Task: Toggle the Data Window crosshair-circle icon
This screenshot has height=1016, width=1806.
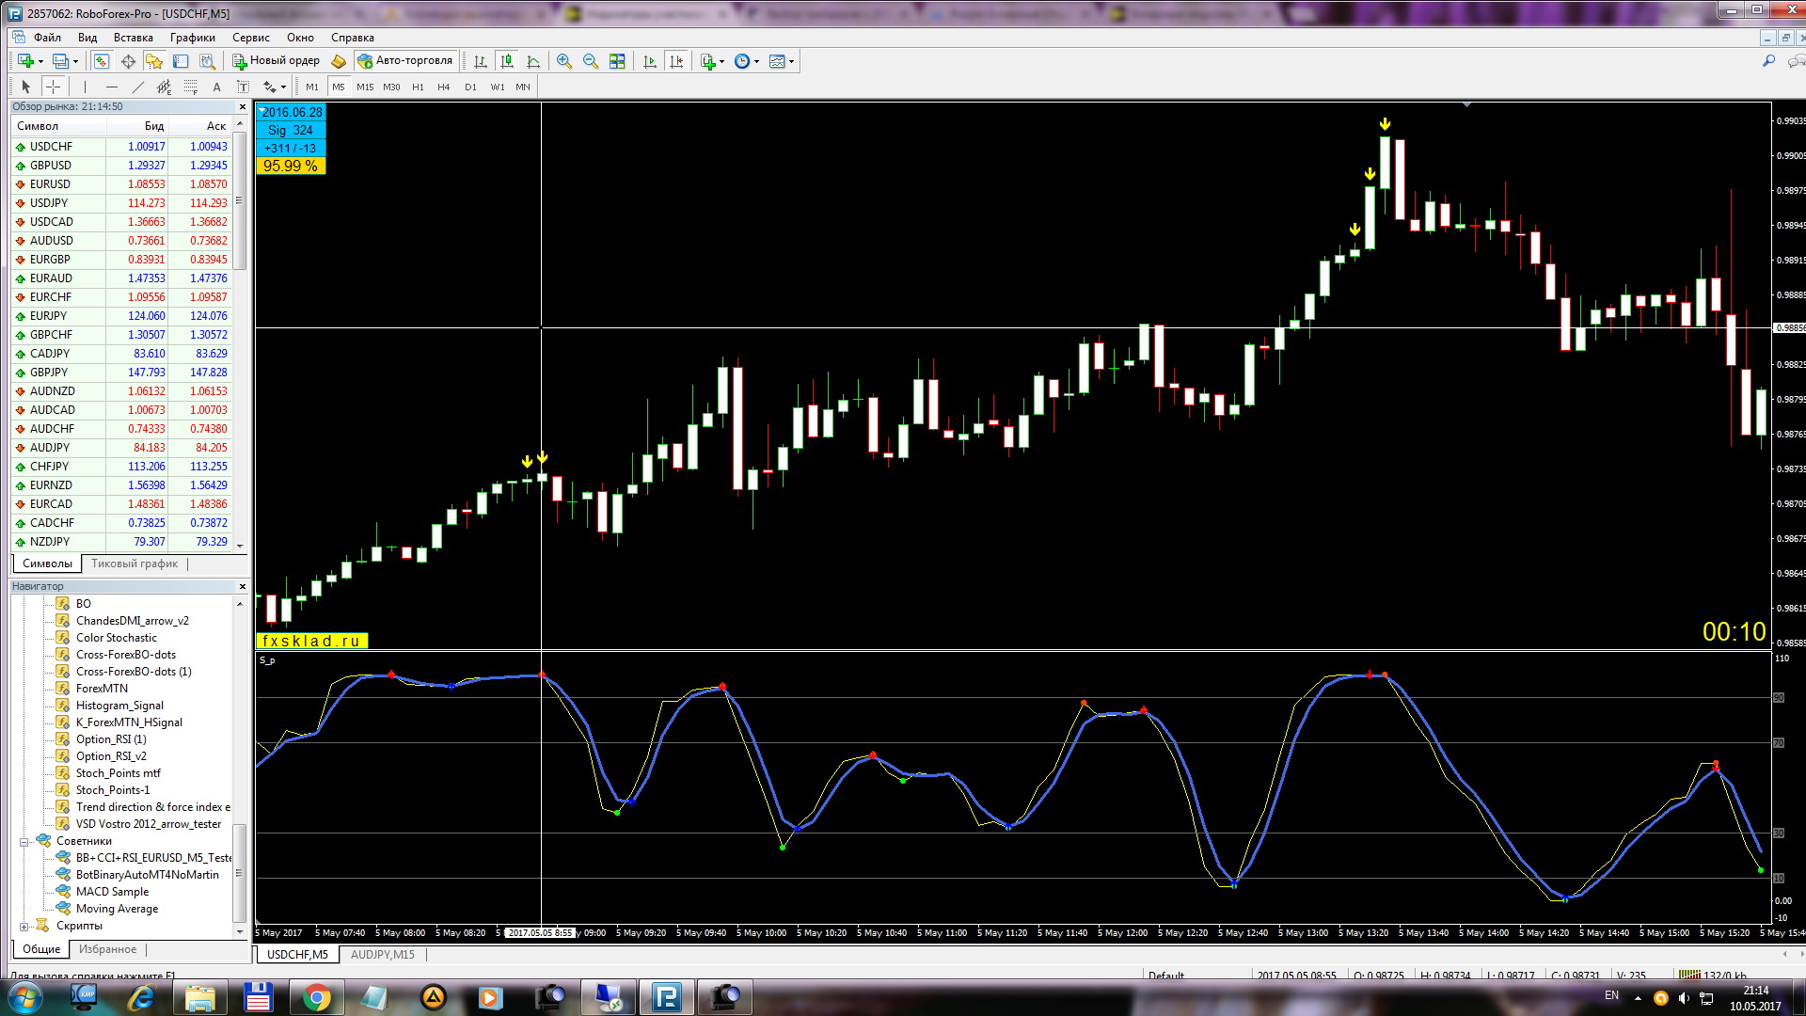Action: (x=128, y=61)
